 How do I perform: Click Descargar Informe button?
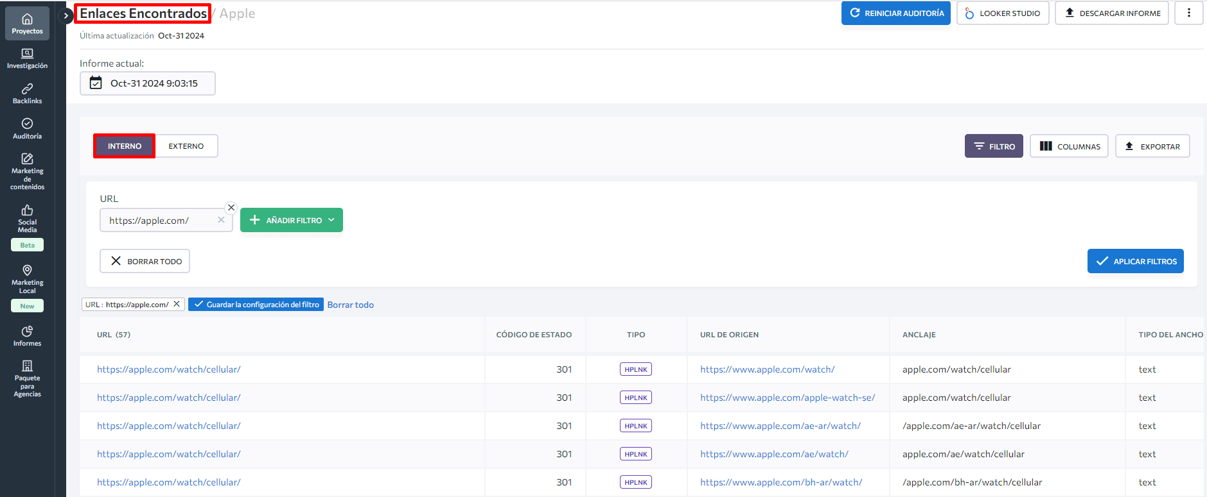tap(1111, 13)
